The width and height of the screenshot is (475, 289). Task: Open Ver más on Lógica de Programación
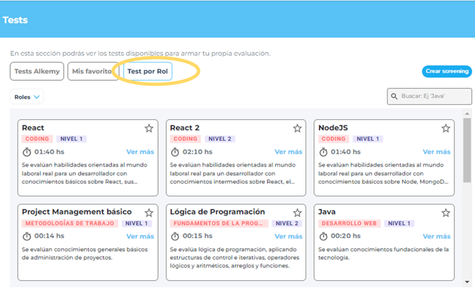tap(288, 236)
